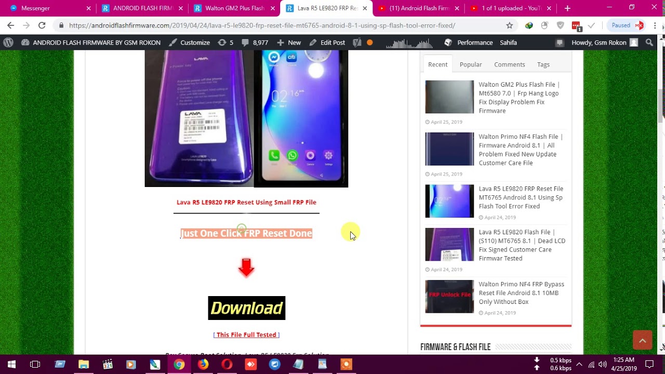Click the Lava R5 LE9820 FRP Reset heading link

point(246,203)
